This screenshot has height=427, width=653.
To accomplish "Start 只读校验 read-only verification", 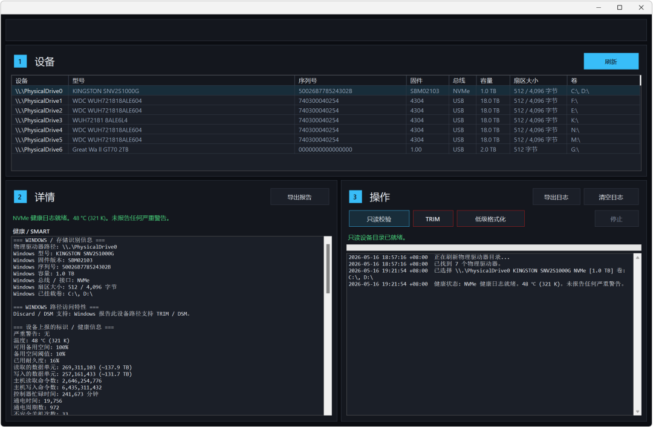I will (x=379, y=219).
